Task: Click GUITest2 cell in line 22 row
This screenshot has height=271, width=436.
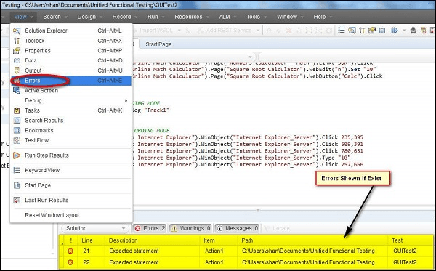Action: pos(405,262)
